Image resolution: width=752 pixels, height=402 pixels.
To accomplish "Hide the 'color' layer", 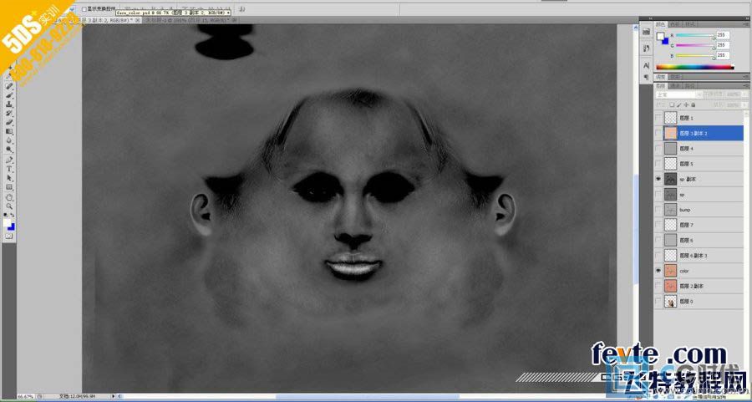I will pyautogui.click(x=658, y=271).
